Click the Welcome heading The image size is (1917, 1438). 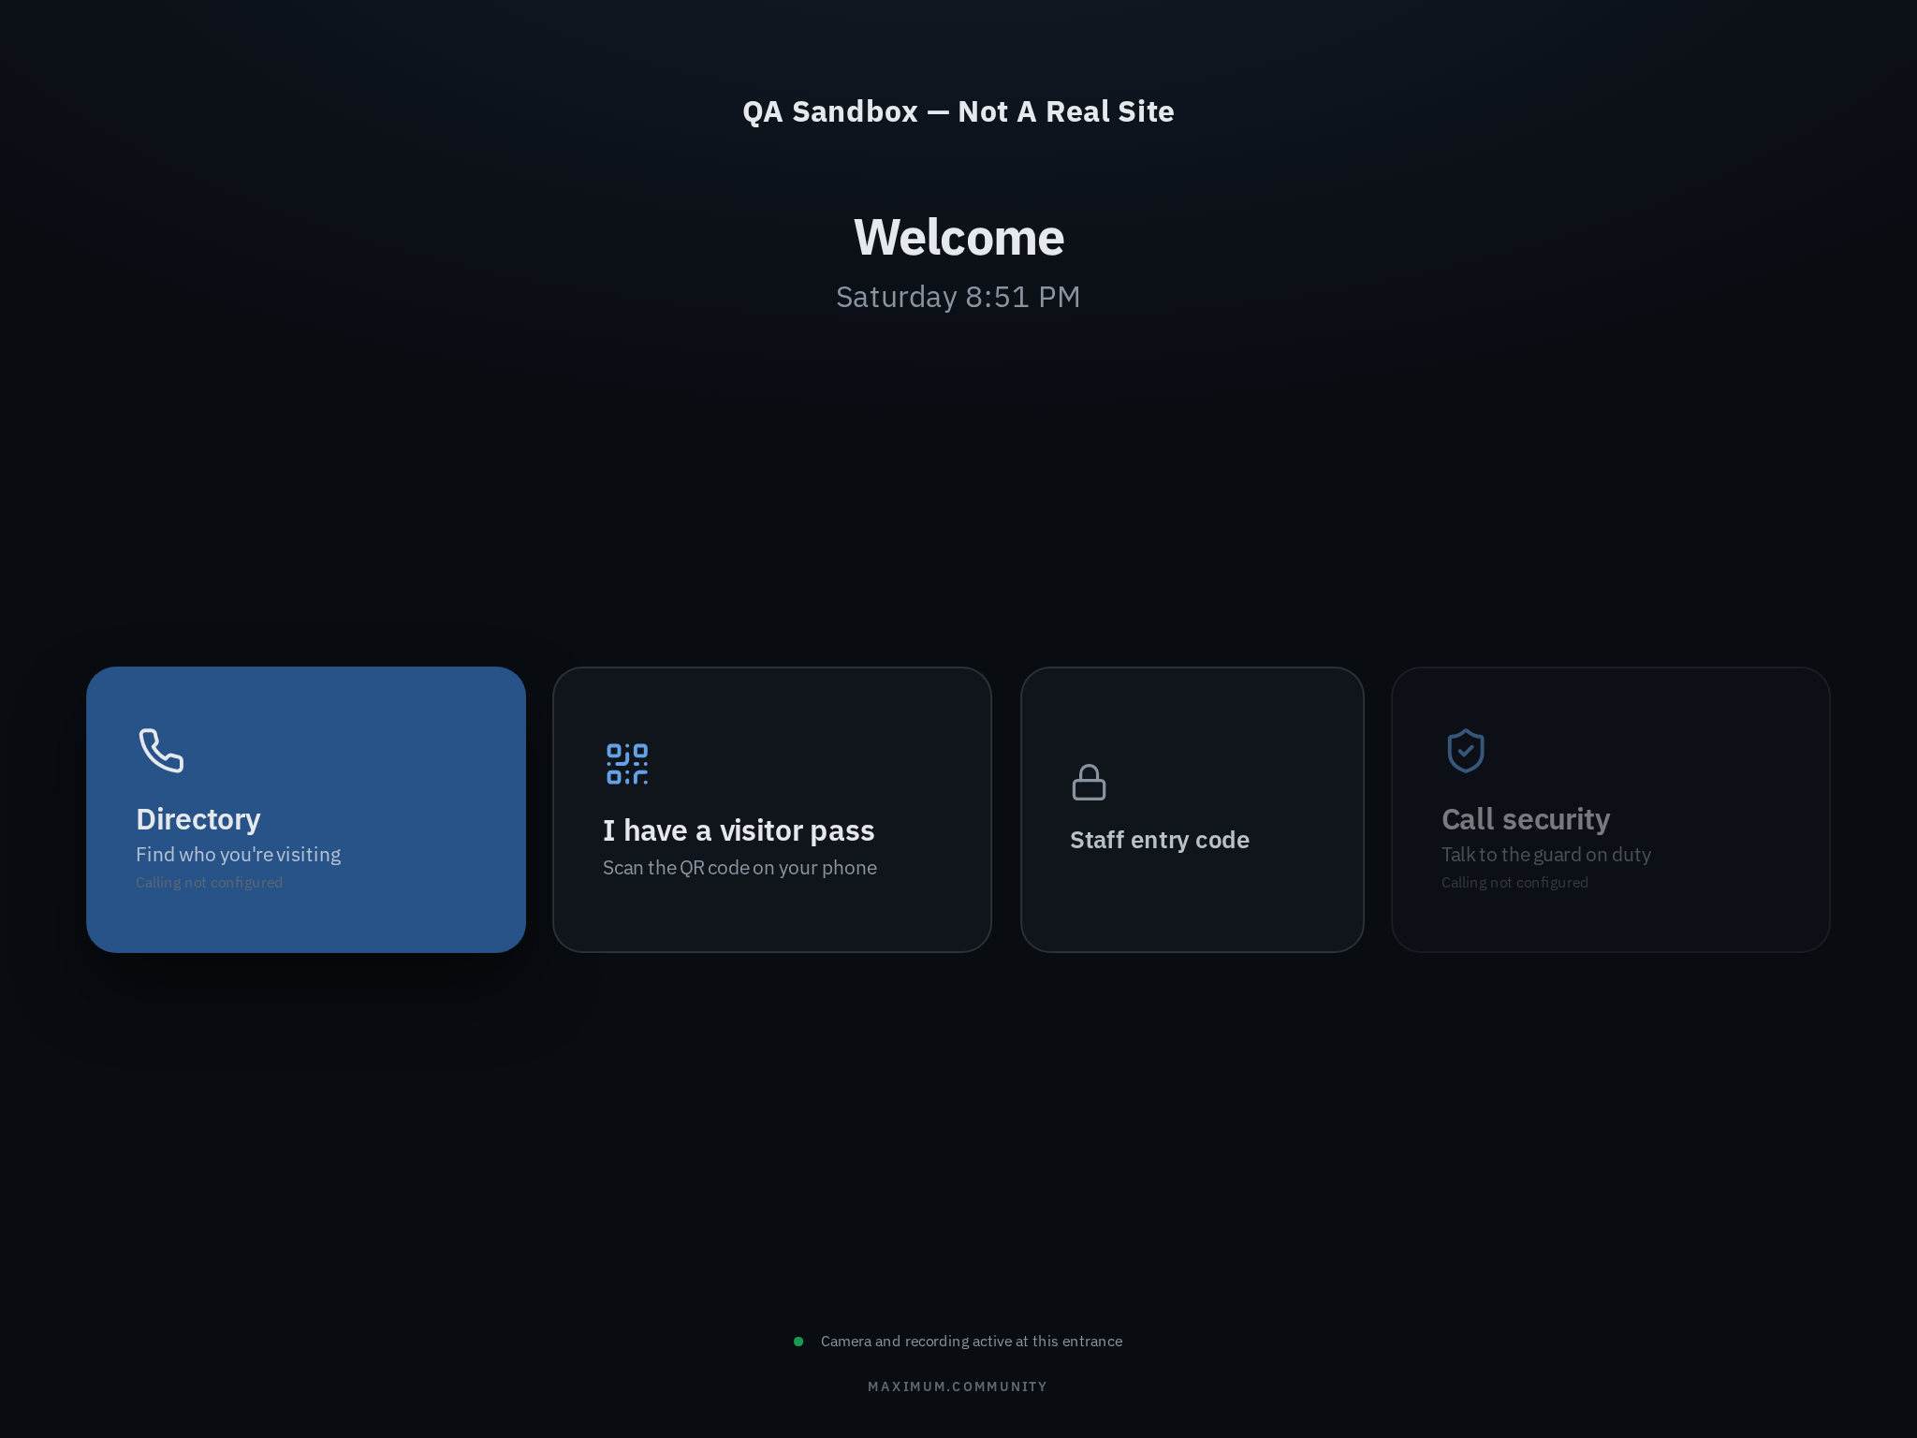[x=958, y=237]
